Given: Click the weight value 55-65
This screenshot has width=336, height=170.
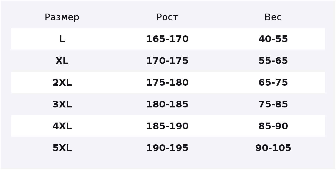Looking at the screenshot, I should 273,61.
